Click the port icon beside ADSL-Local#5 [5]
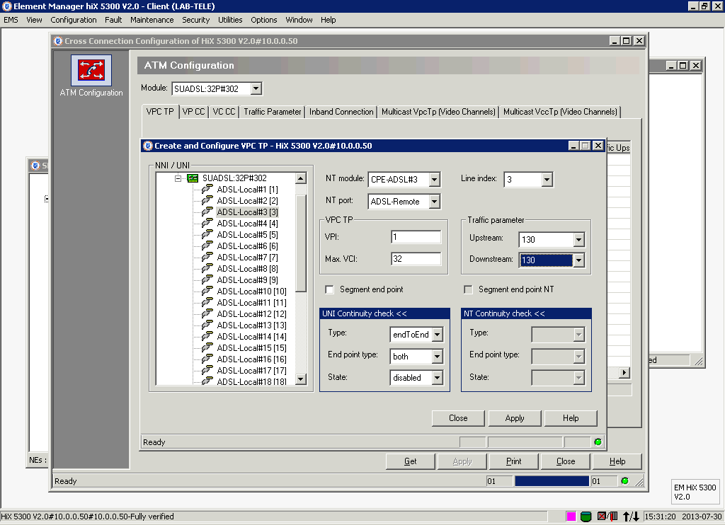The width and height of the screenshot is (725, 525). [207, 234]
